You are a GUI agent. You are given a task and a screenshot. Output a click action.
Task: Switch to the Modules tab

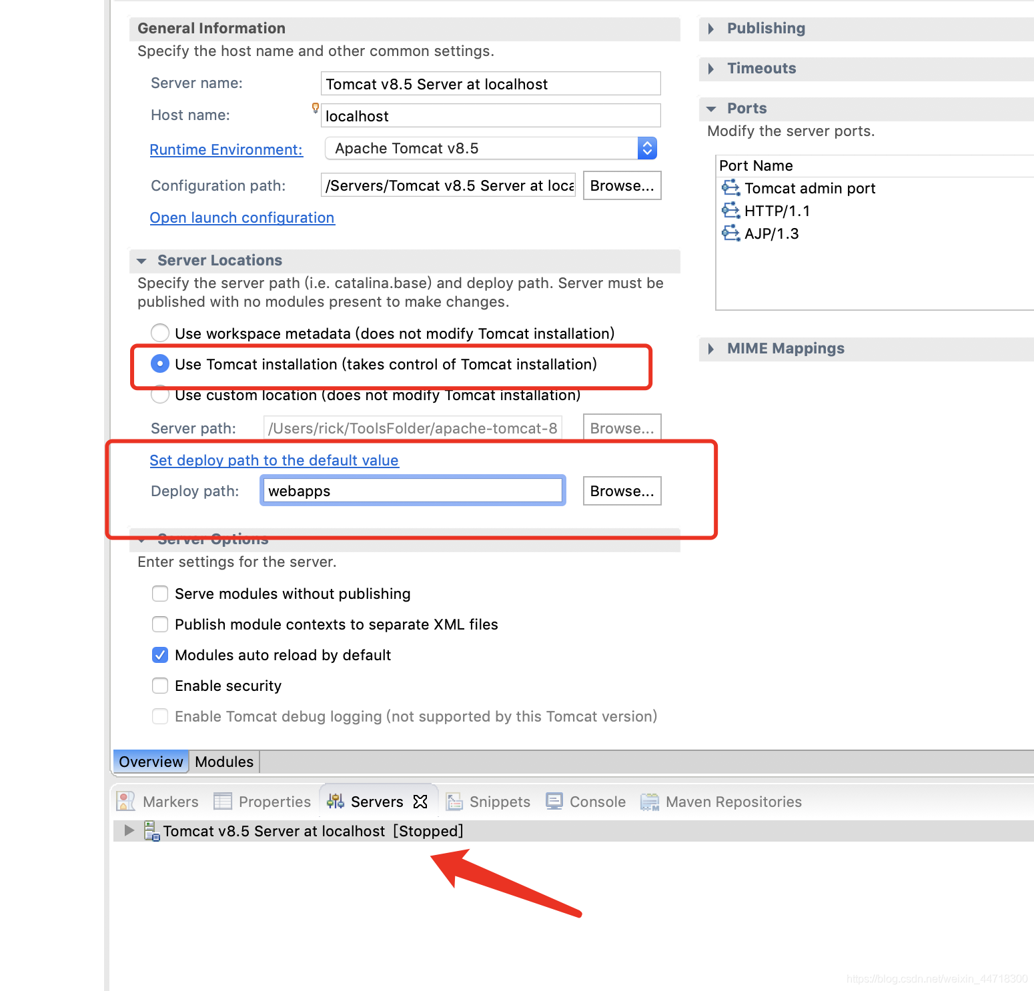coord(224,761)
